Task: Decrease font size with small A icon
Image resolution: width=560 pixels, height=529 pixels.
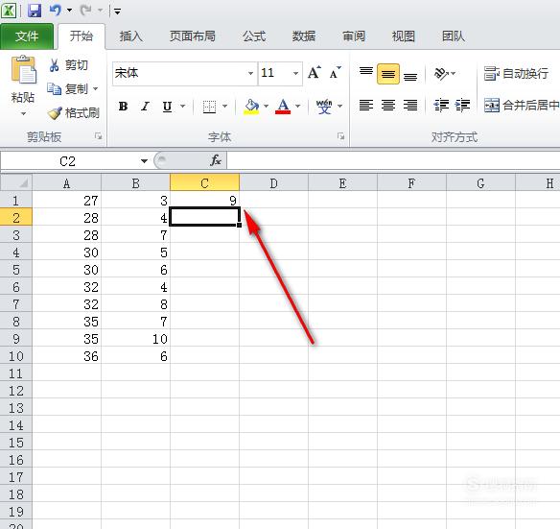Action: tap(335, 73)
